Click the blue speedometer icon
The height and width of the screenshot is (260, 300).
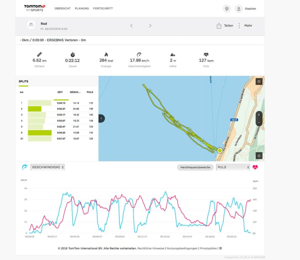[x=25, y=167]
